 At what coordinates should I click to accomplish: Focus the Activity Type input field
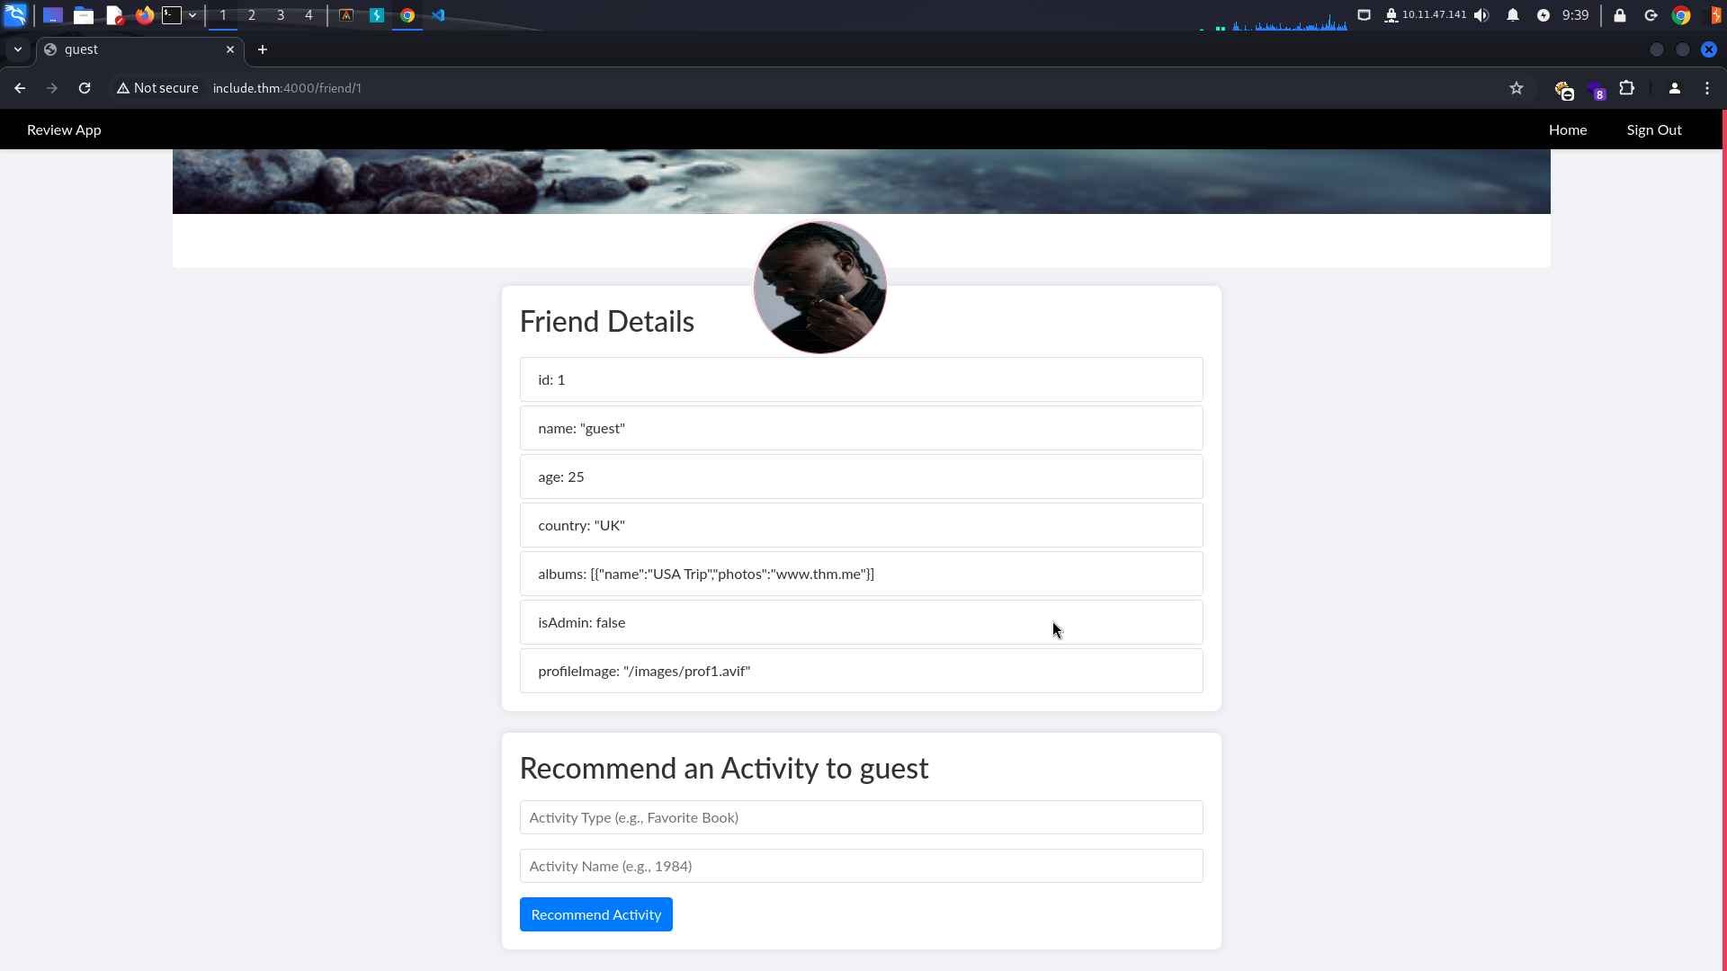861,817
